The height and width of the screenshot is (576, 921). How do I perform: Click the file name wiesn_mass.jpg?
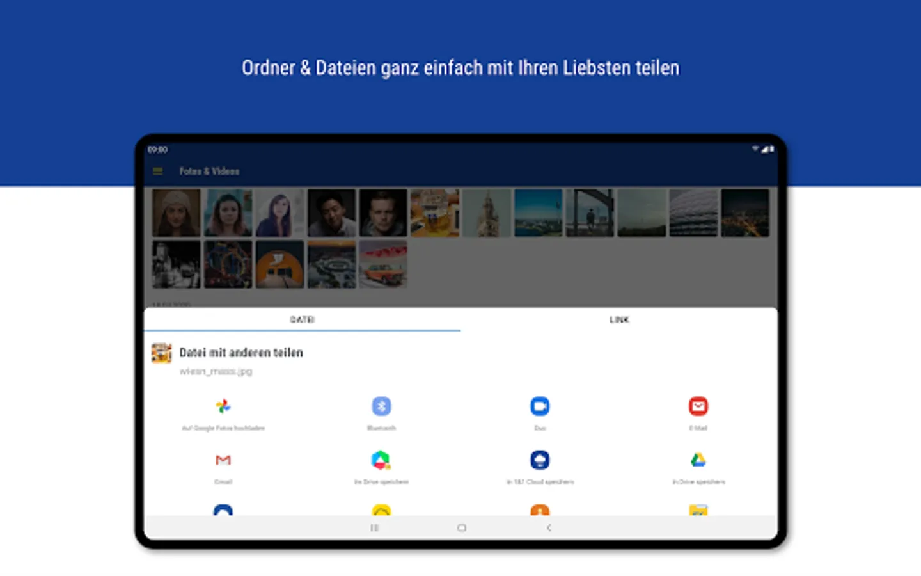click(216, 371)
